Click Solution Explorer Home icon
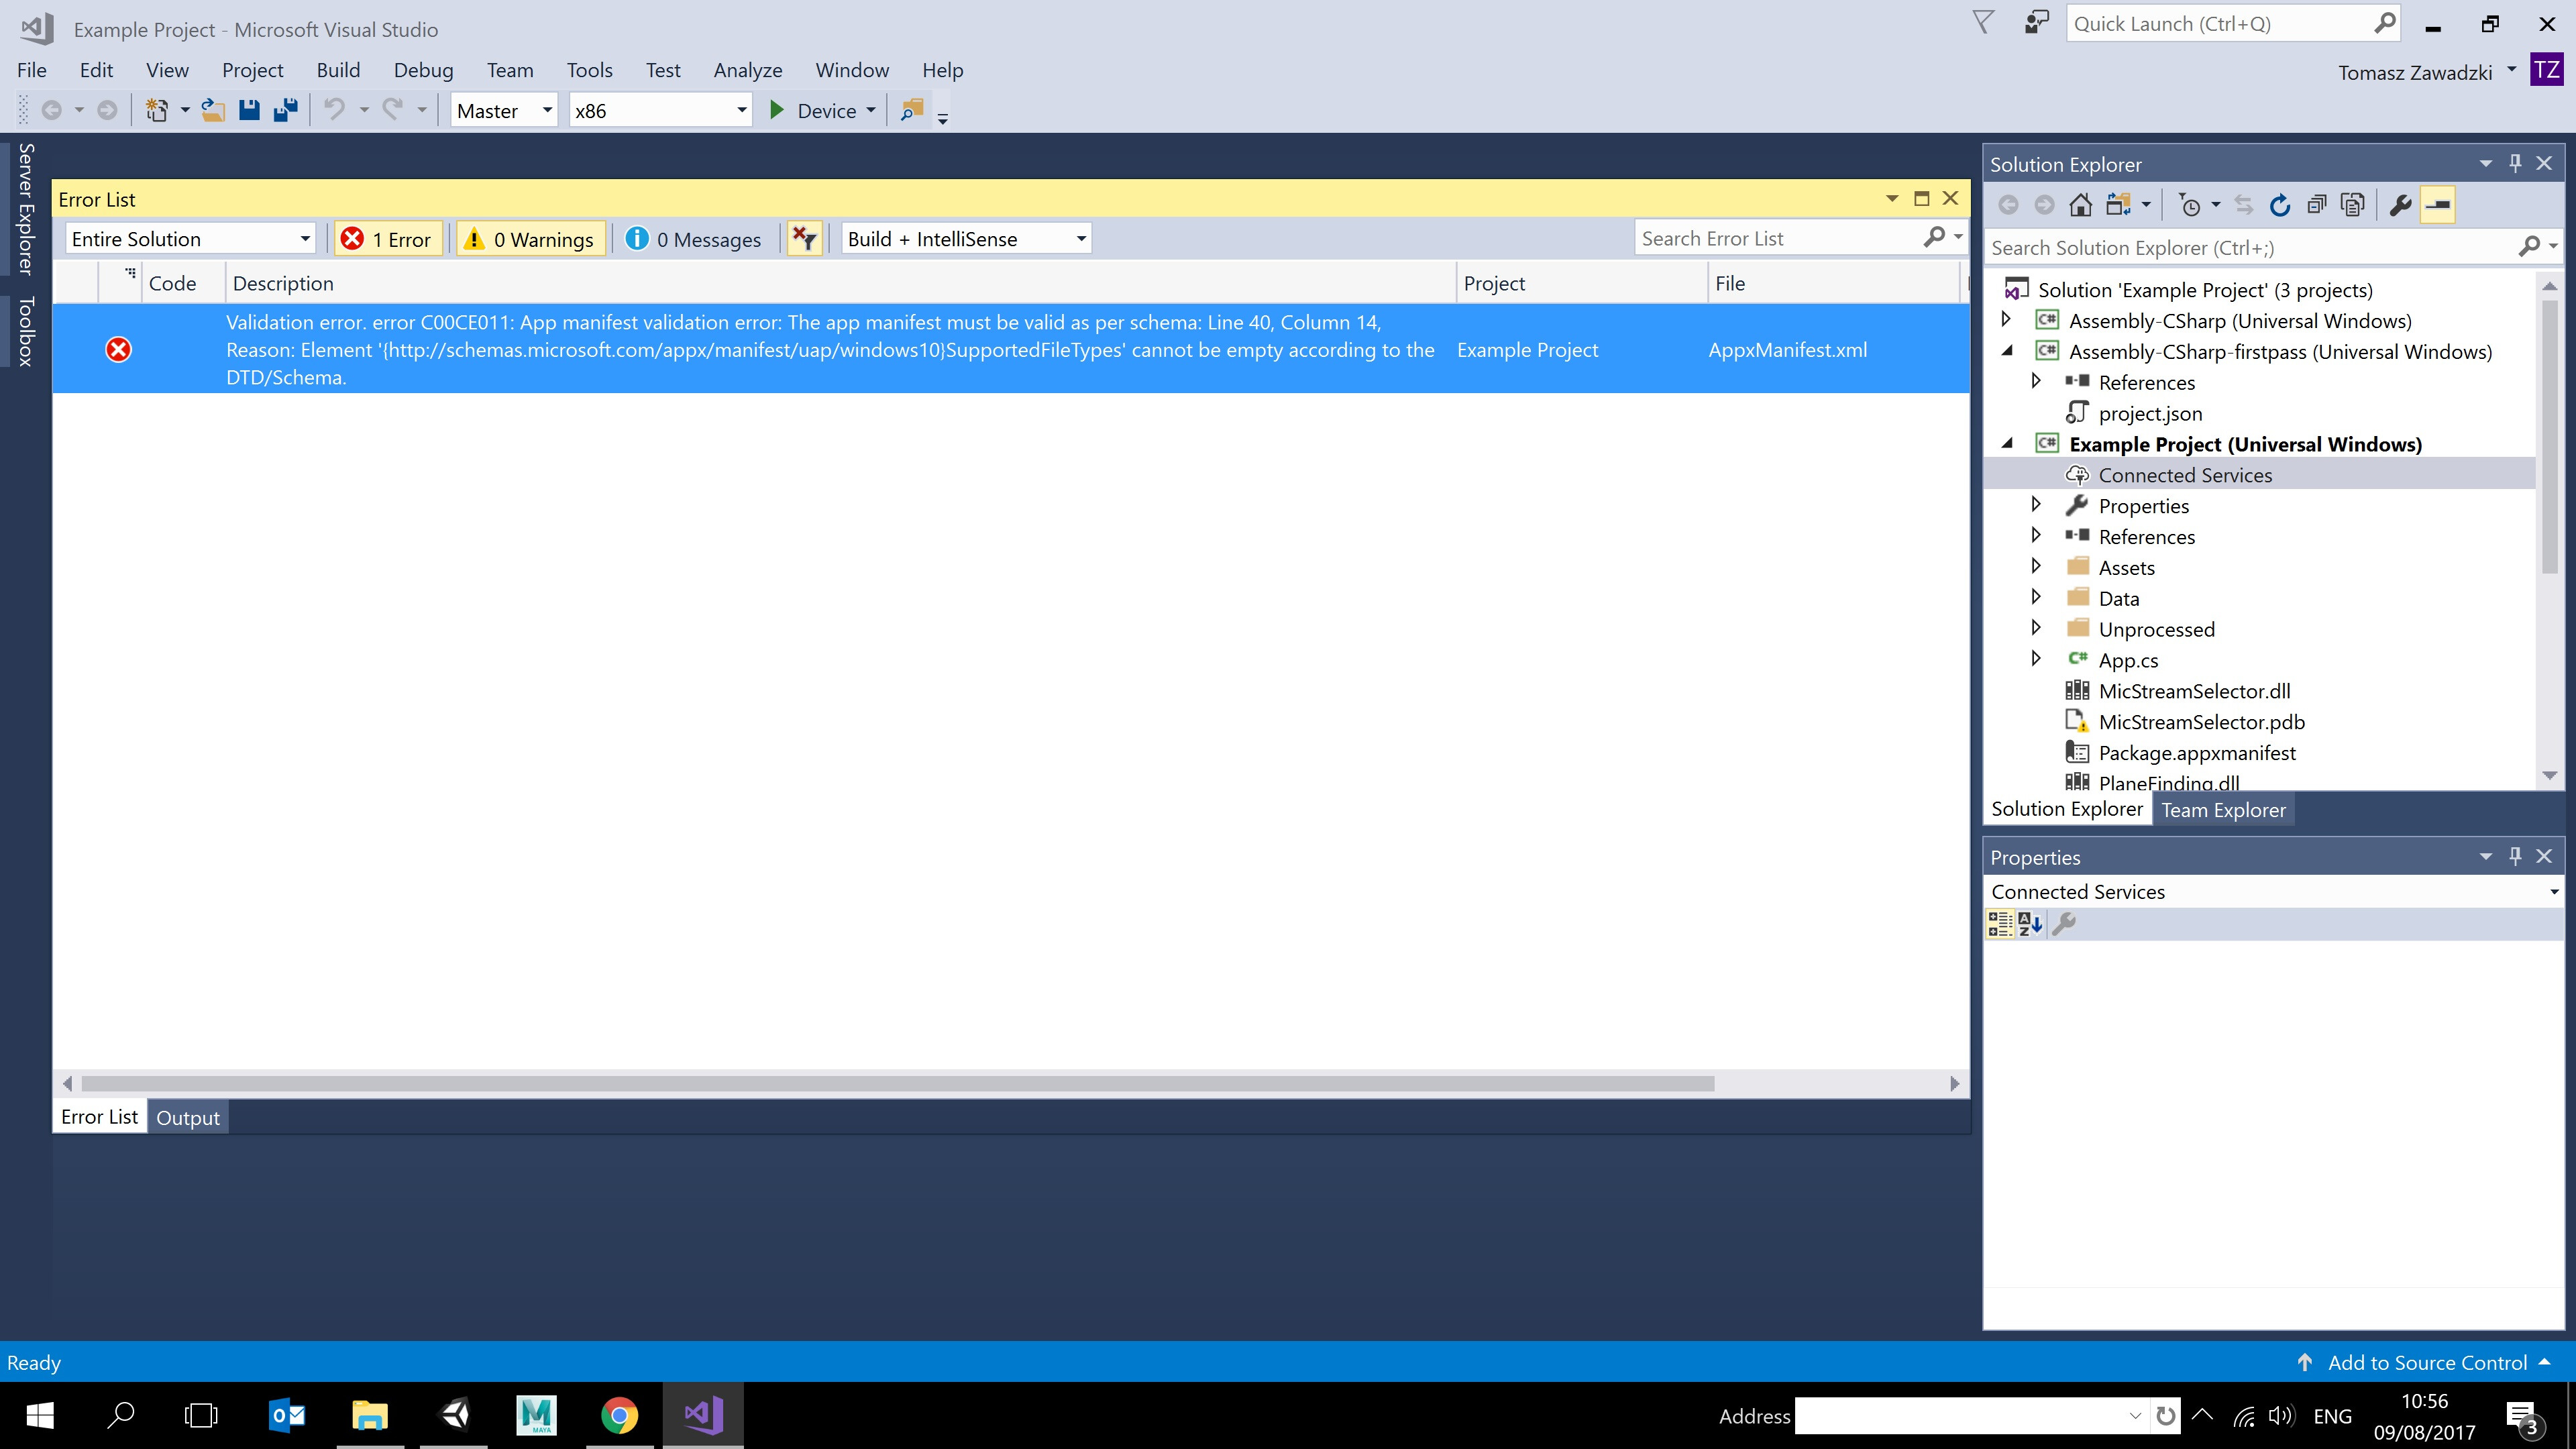 pyautogui.click(x=2080, y=205)
